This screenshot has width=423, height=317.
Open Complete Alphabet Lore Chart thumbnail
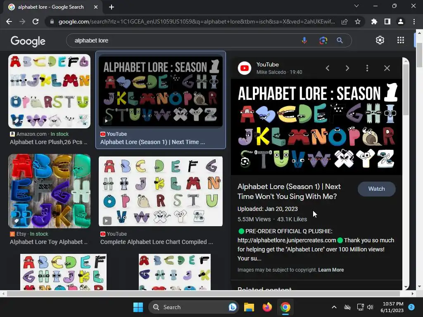point(161,191)
